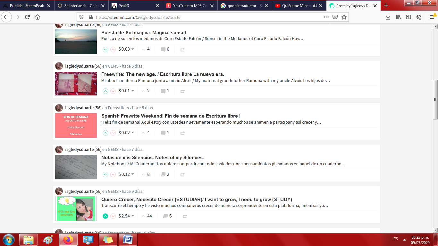Open Paint from the taskbar
Screen dimensions: 438x246
click(48, 240)
